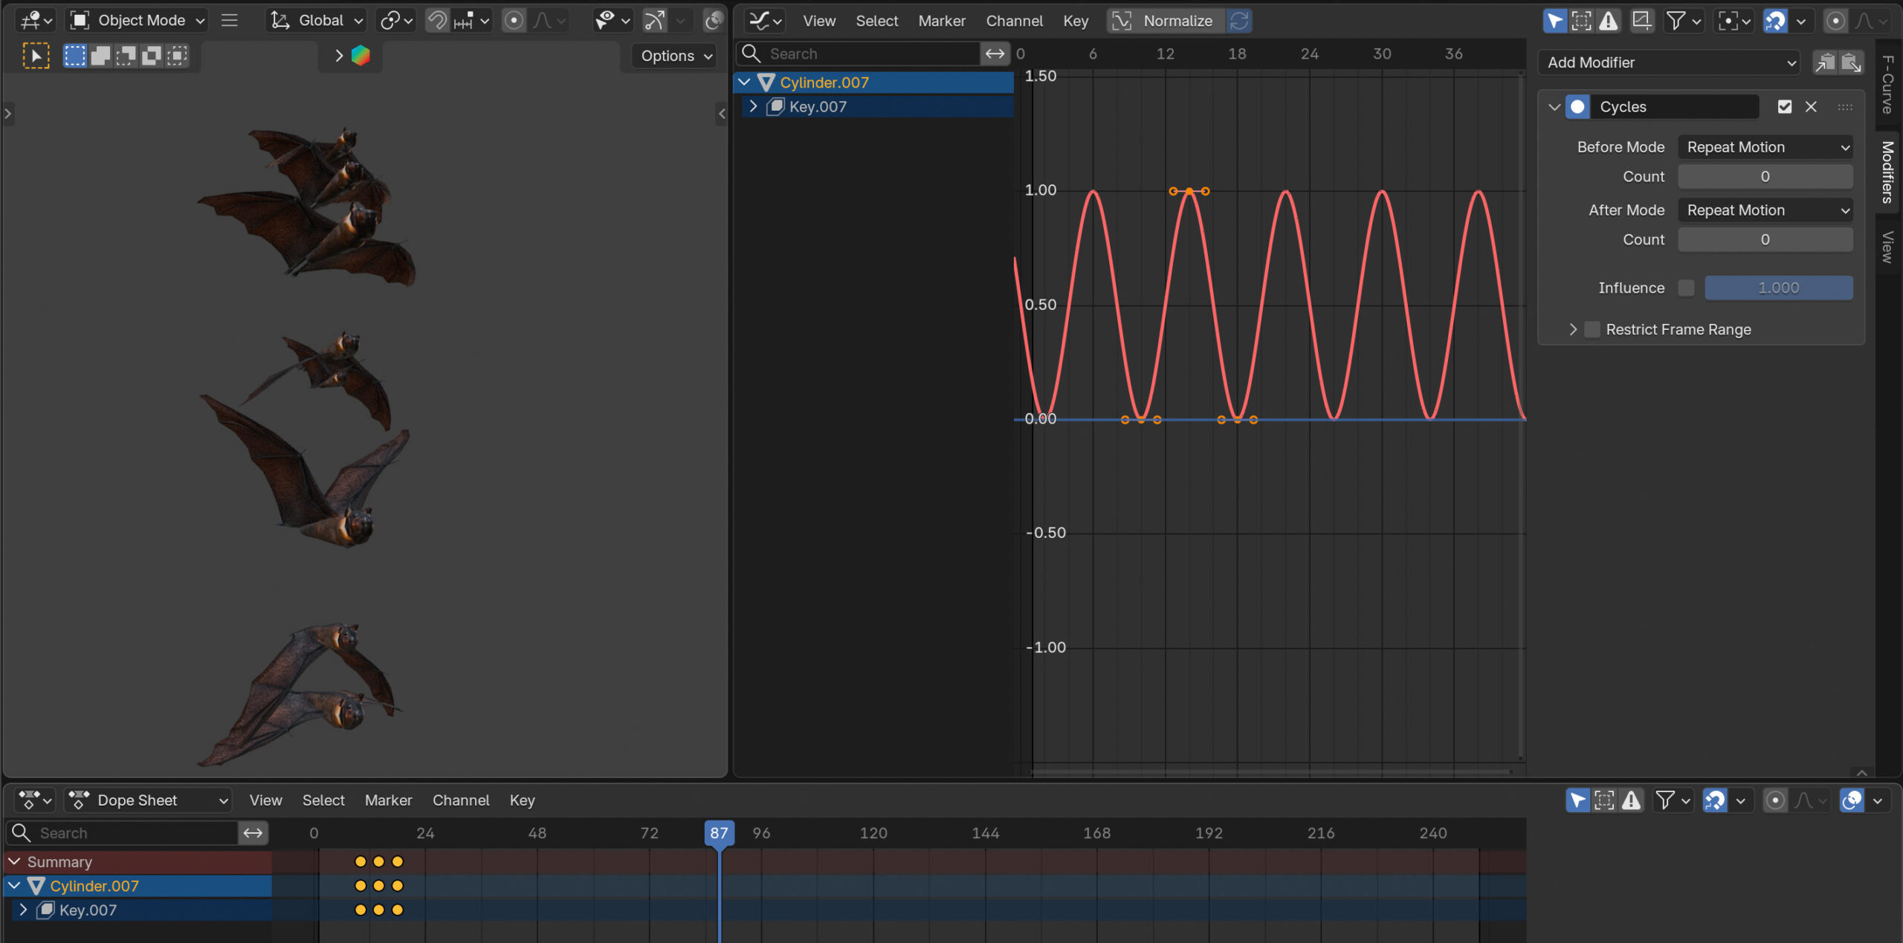Open the Before Mode dropdown

1765,147
